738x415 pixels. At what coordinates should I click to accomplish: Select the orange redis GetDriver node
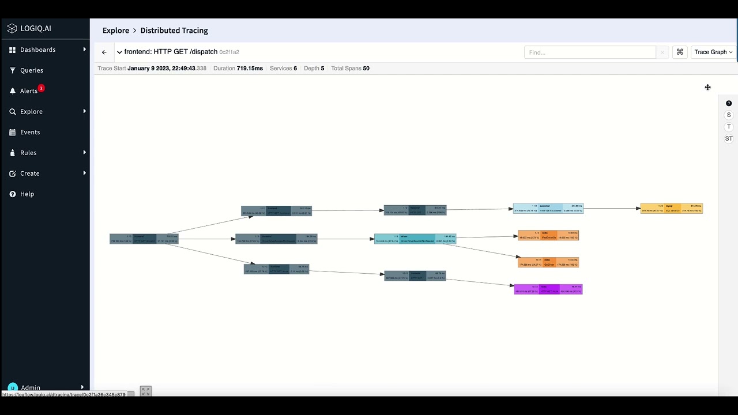(548, 262)
